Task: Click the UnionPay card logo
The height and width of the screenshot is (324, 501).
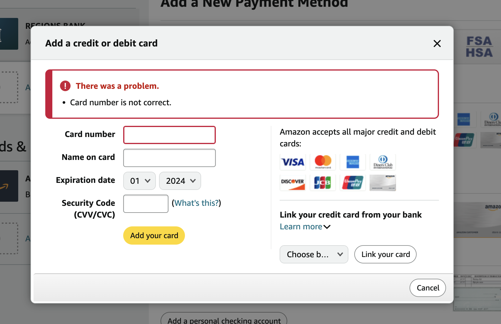Action: coord(353,183)
